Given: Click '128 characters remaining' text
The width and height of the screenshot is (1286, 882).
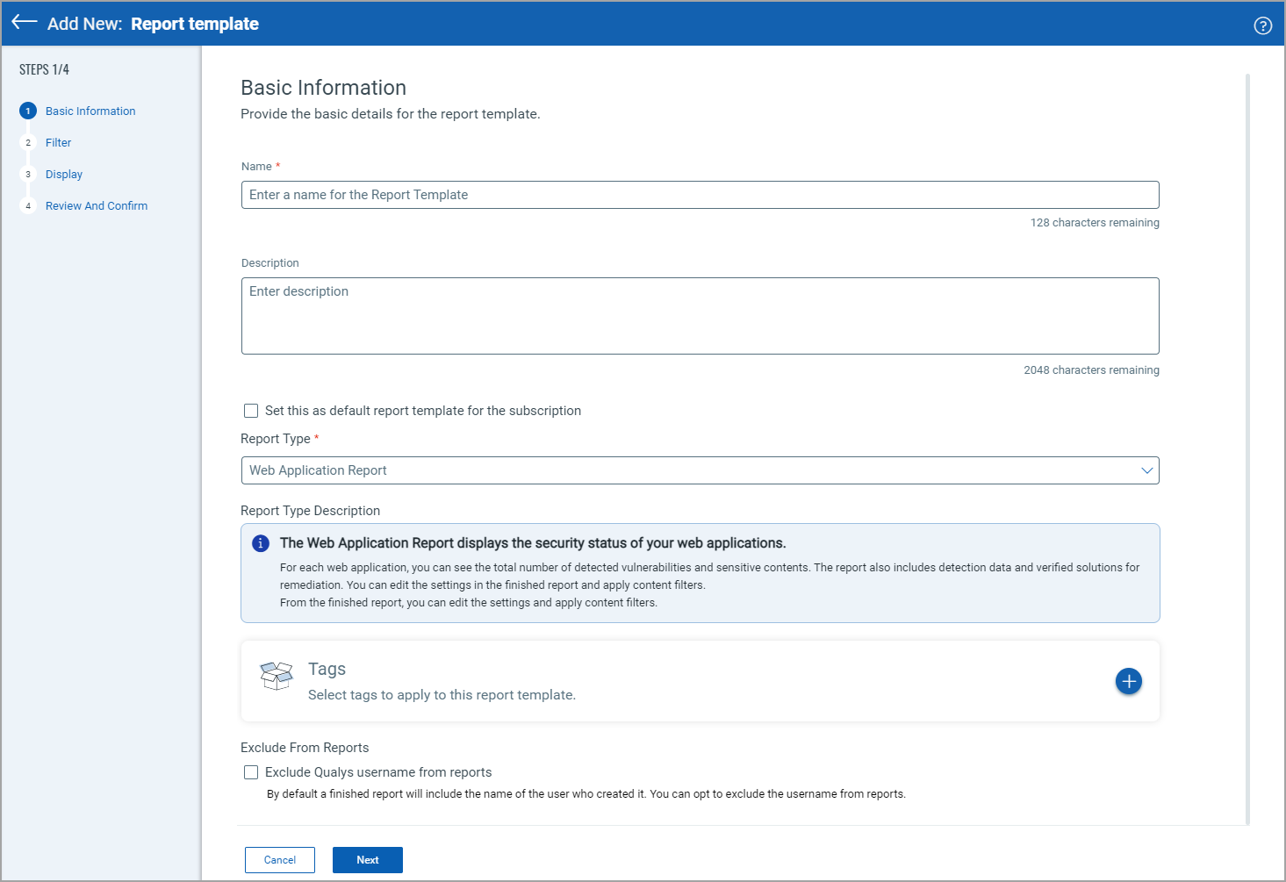Looking at the screenshot, I should click(x=1095, y=223).
